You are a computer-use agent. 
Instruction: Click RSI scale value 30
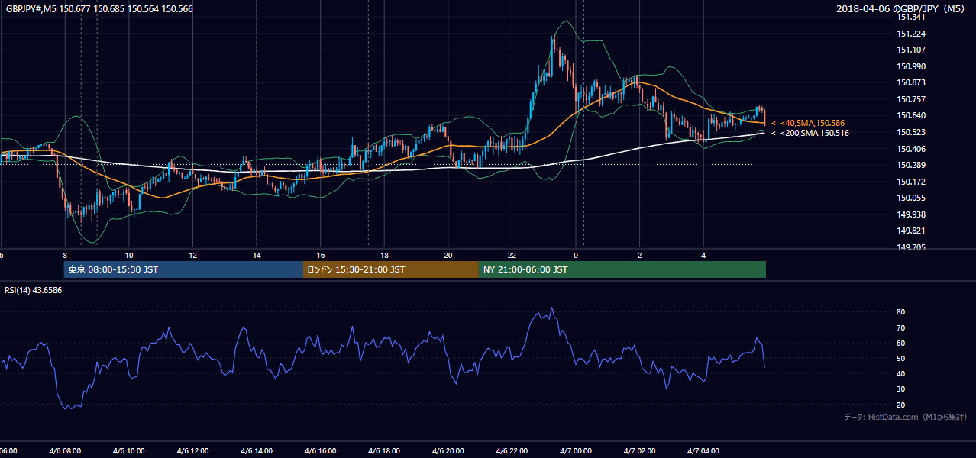901,389
